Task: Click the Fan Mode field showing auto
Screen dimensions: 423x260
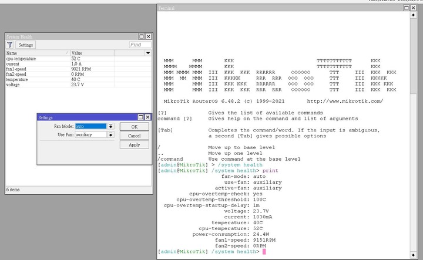Action: [90, 126]
